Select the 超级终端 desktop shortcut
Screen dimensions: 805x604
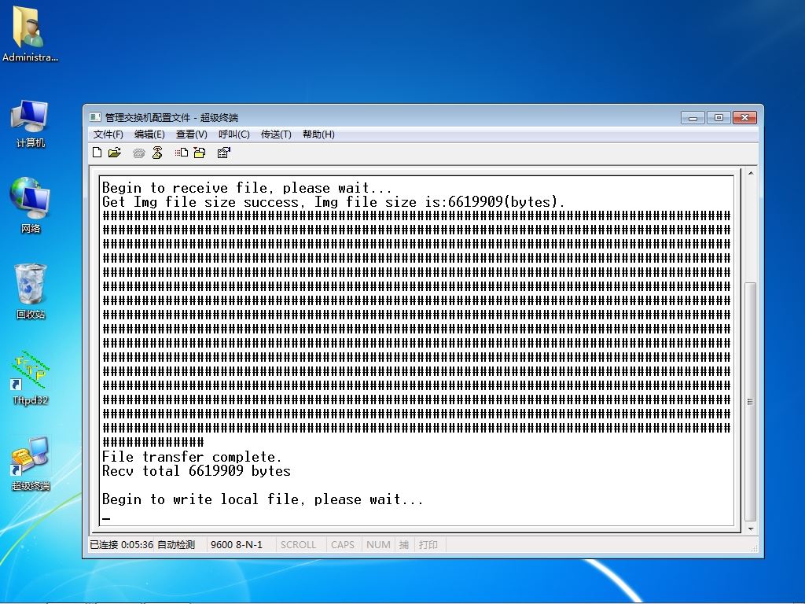pos(30,463)
